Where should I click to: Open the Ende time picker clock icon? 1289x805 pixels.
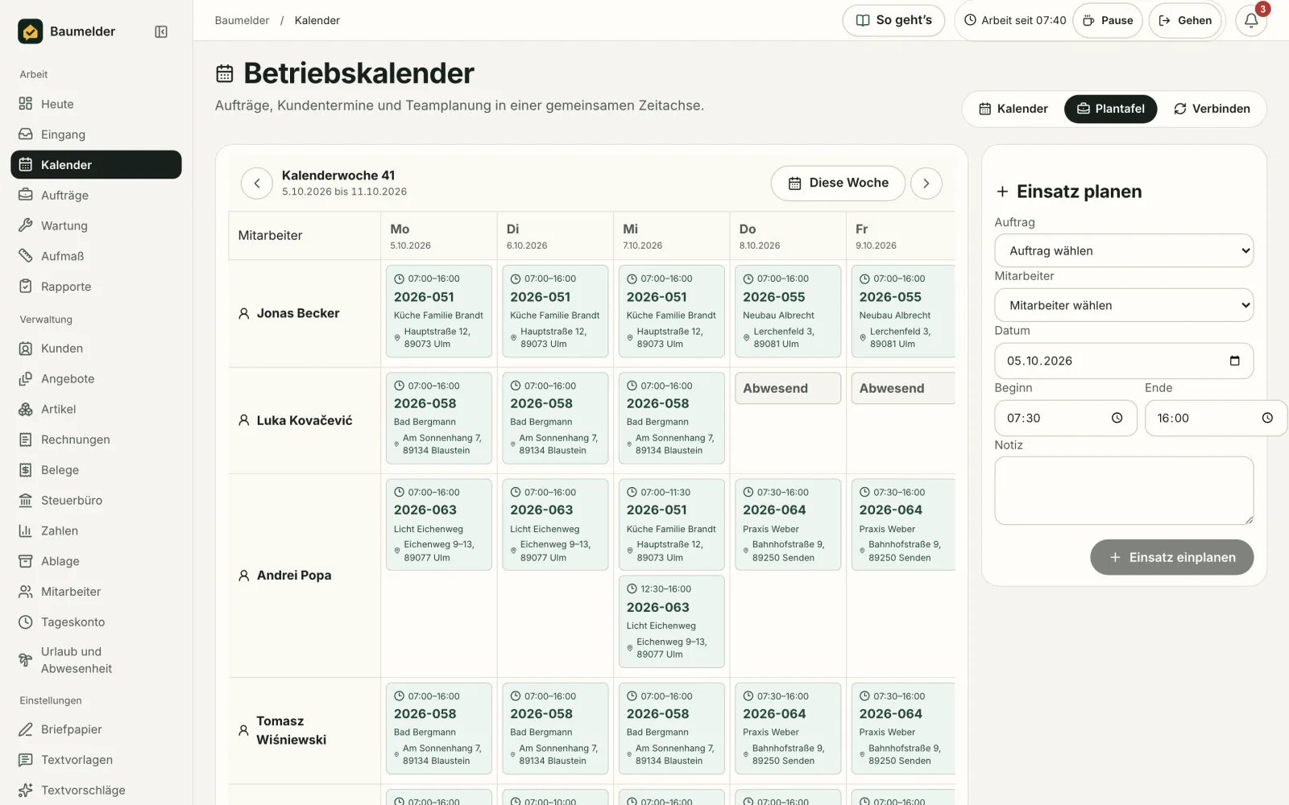pos(1267,418)
